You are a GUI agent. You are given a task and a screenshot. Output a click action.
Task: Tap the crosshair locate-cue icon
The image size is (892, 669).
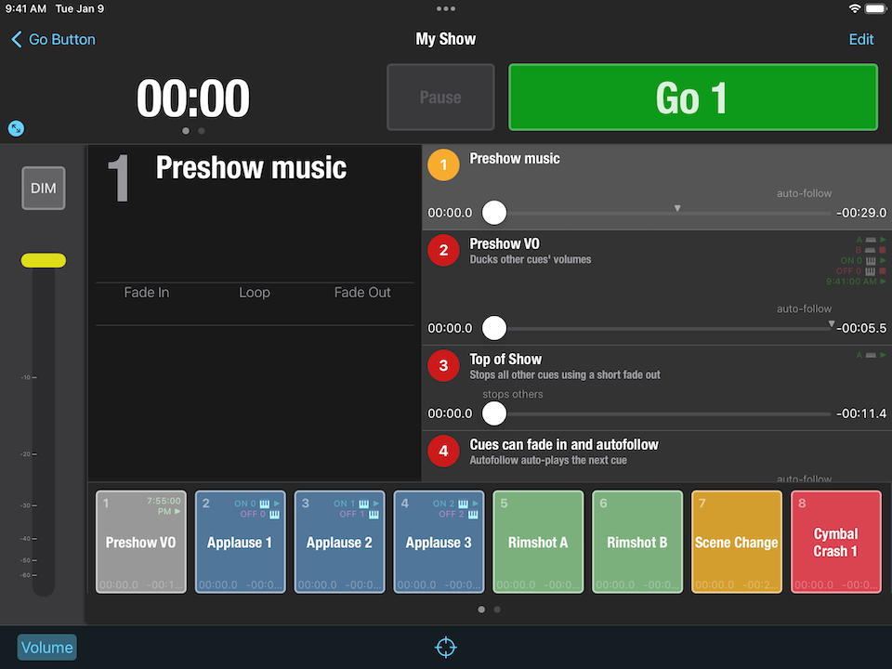coord(446,647)
